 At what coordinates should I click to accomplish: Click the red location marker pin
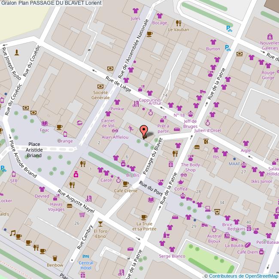pos(144,131)
